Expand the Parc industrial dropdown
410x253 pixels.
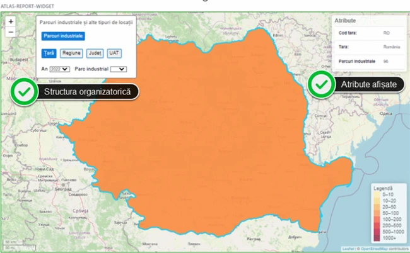[119, 69]
